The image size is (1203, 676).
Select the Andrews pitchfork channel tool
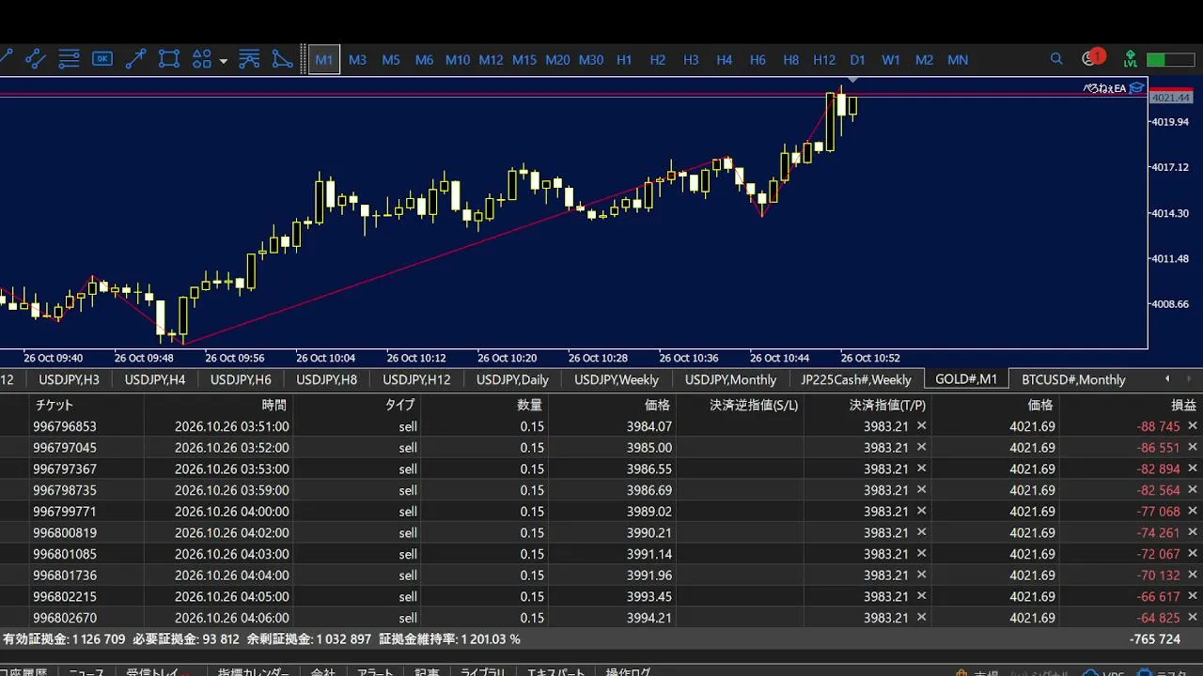pyautogui.click(x=249, y=59)
